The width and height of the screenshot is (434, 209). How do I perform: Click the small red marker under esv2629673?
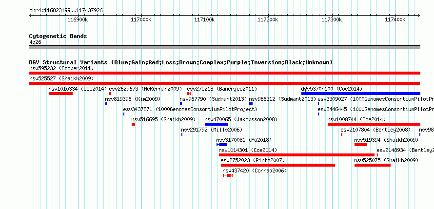(110, 94)
